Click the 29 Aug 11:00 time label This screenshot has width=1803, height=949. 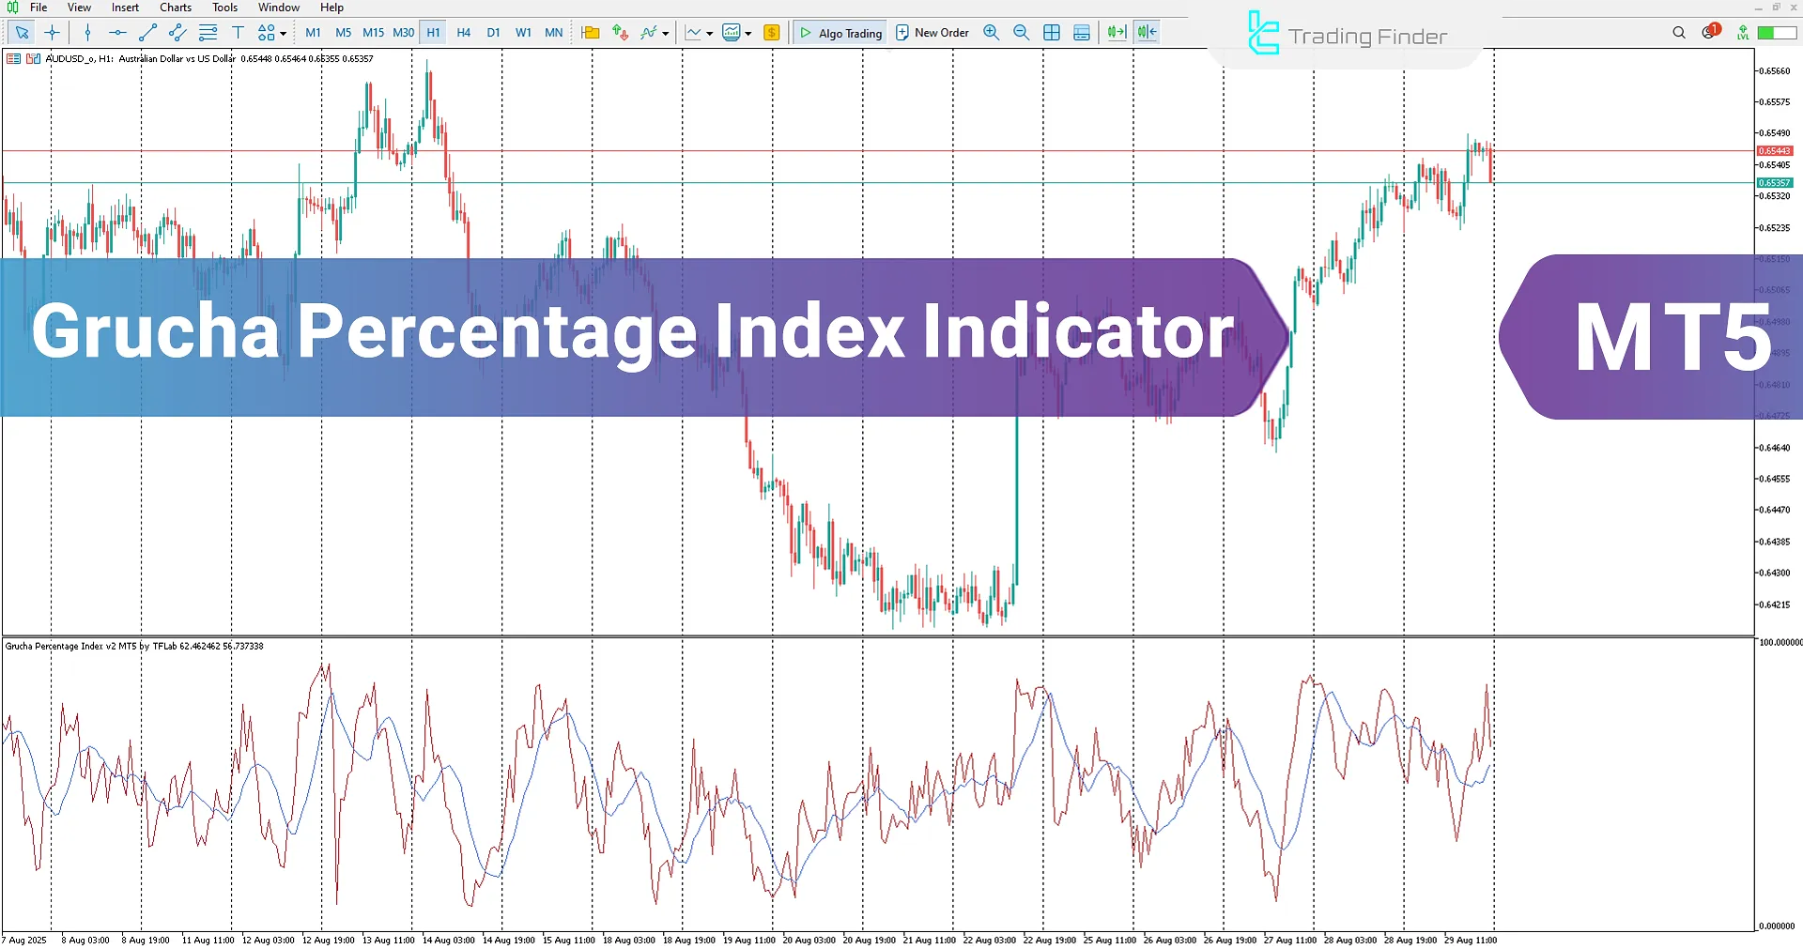click(x=1471, y=940)
